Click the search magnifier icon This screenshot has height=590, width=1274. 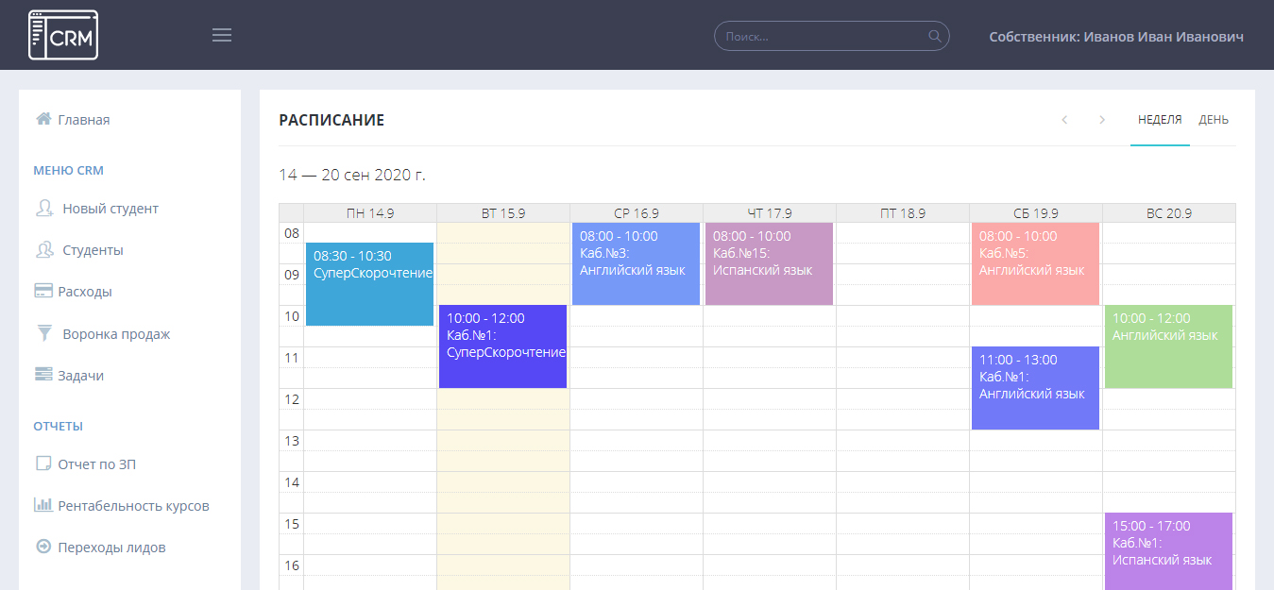935,37
